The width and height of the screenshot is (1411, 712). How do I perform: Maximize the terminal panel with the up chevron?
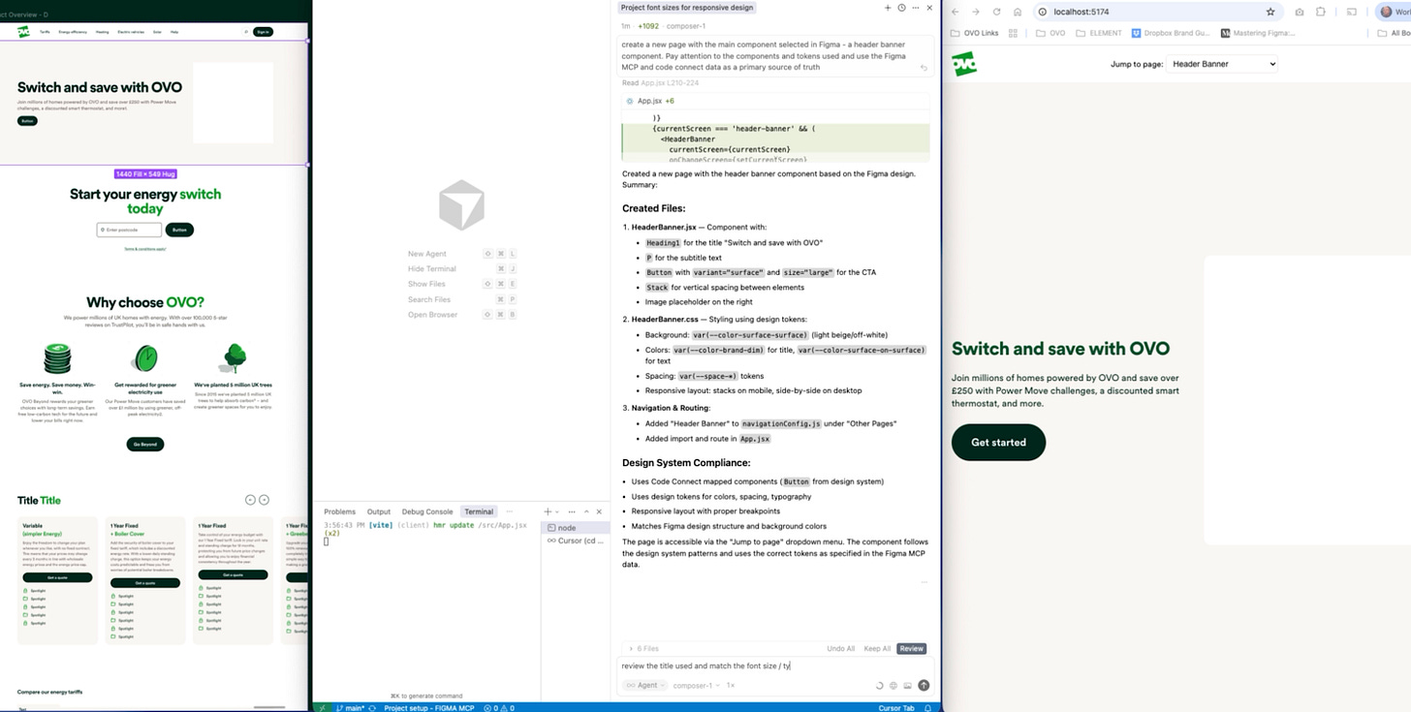[x=585, y=511]
